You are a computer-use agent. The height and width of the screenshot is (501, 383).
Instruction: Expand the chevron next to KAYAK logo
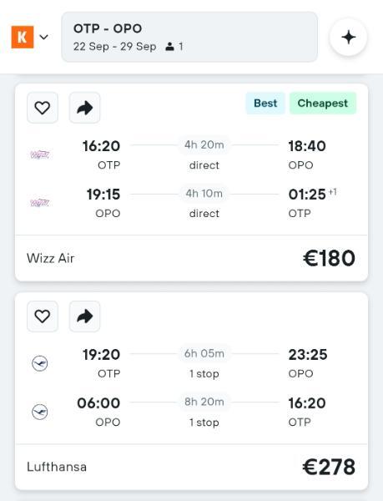[43, 37]
